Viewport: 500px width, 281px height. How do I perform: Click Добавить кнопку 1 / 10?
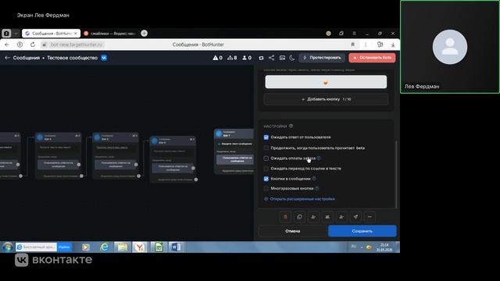pos(326,99)
